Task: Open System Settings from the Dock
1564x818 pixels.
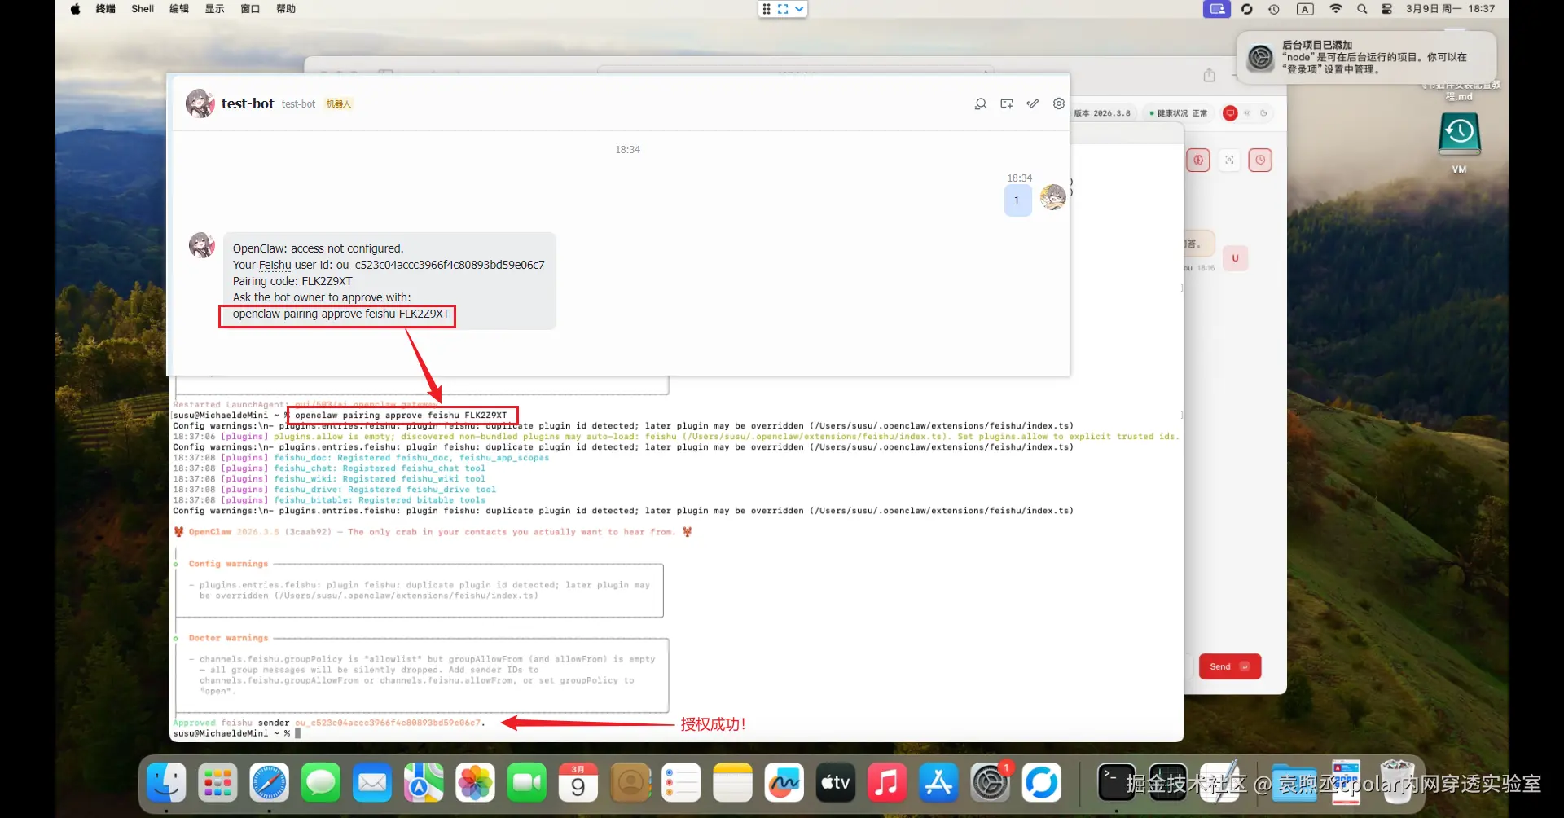Action: 991,783
